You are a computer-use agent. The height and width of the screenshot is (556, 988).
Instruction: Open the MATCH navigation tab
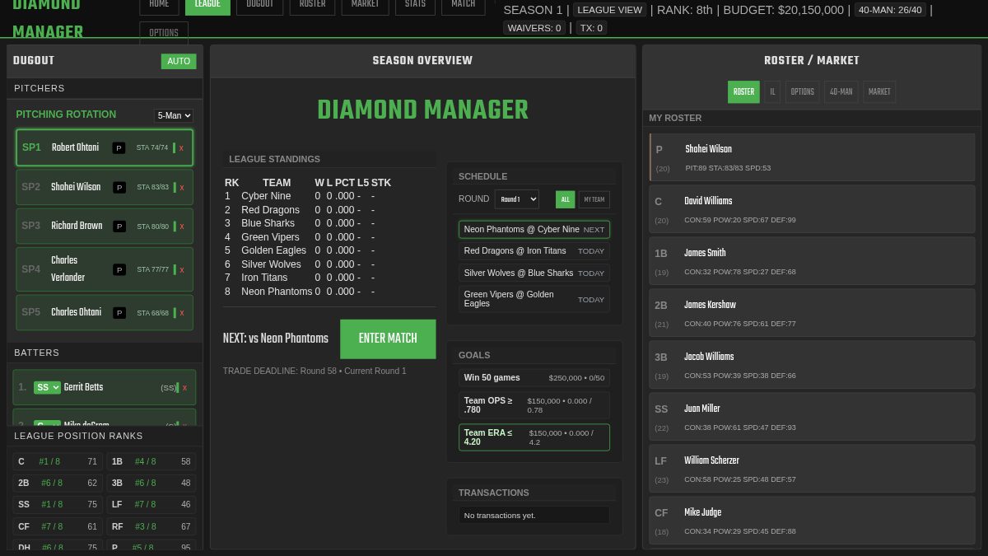coord(464,5)
